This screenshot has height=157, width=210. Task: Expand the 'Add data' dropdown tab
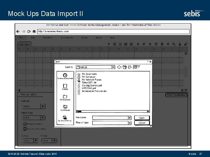point(24,44)
